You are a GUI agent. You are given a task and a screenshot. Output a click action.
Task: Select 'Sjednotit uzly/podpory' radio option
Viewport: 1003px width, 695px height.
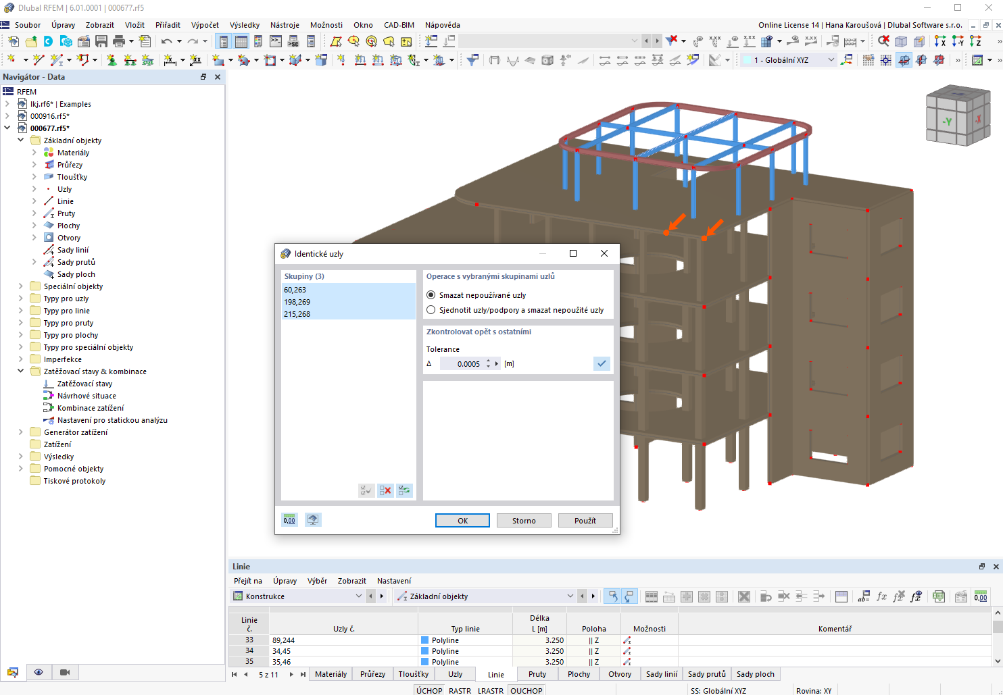tap(431, 310)
